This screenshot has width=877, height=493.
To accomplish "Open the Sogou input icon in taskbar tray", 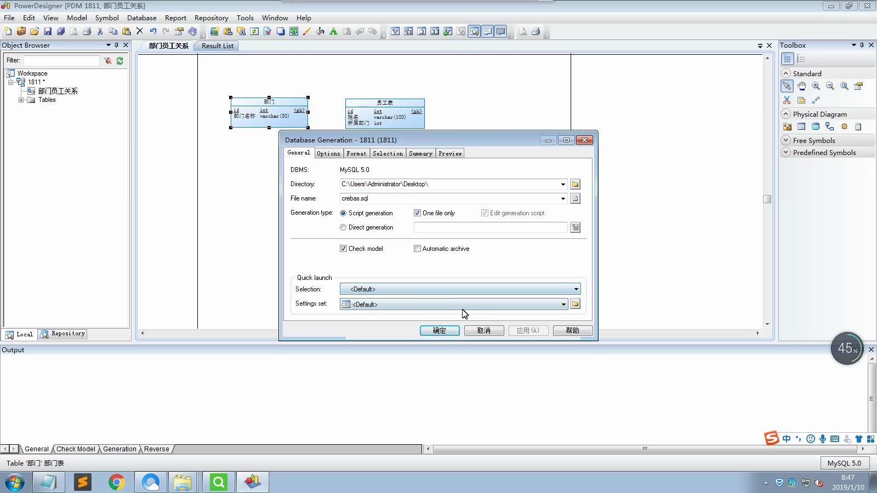I will point(771,438).
